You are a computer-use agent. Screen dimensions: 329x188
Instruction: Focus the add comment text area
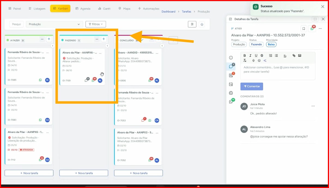[278, 71]
